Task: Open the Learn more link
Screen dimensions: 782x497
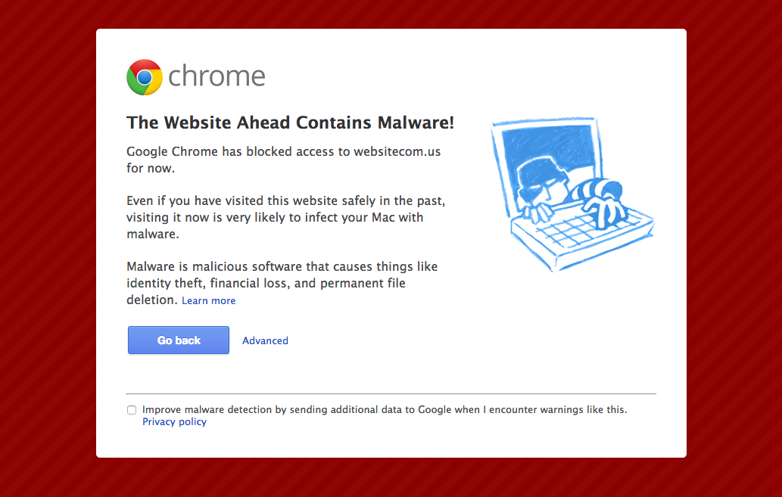Action: (x=208, y=300)
